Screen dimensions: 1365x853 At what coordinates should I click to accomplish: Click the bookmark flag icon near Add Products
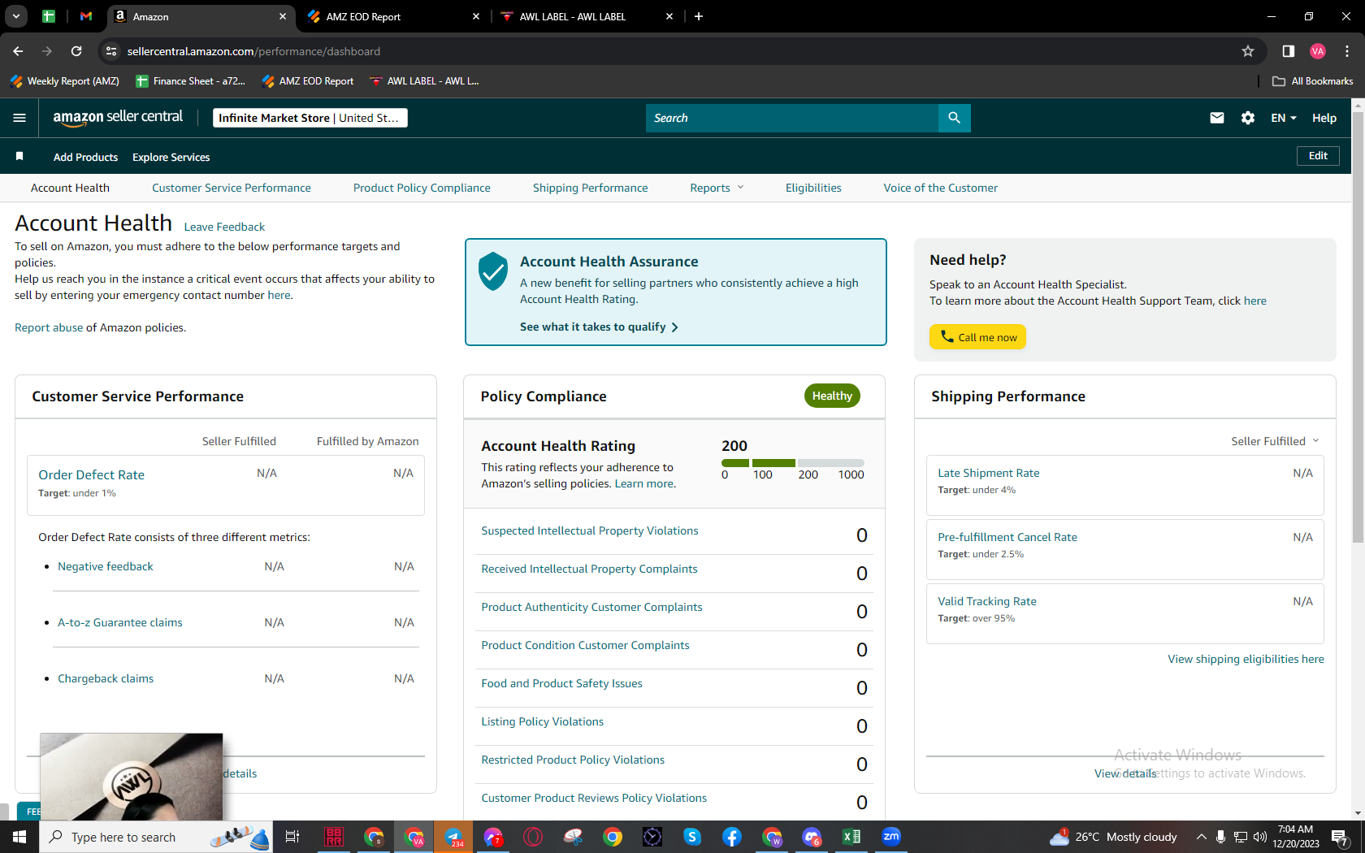click(x=19, y=156)
